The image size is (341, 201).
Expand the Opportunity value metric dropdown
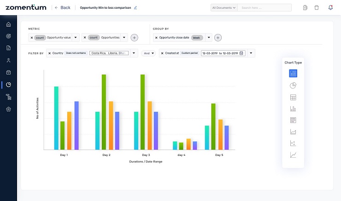pyautogui.click(x=76, y=38)
